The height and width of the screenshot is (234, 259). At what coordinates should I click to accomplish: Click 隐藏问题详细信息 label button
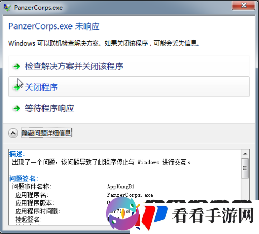tap(46, 133)
